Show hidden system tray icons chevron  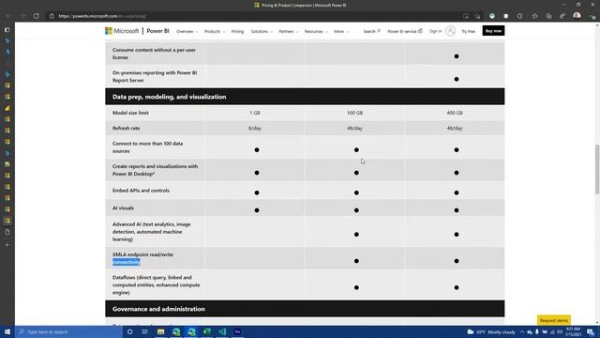tap(522, 332)
